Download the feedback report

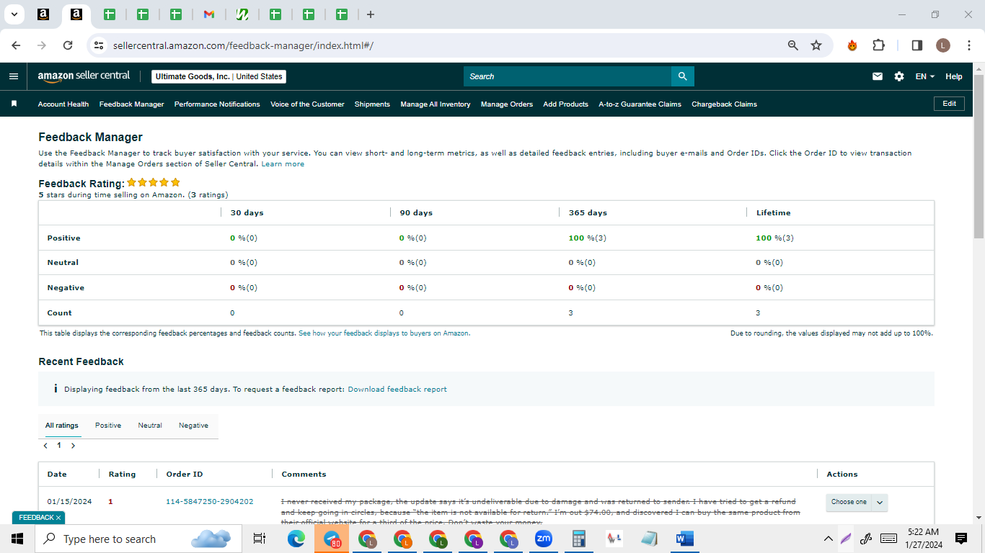(x=397, y=390)
